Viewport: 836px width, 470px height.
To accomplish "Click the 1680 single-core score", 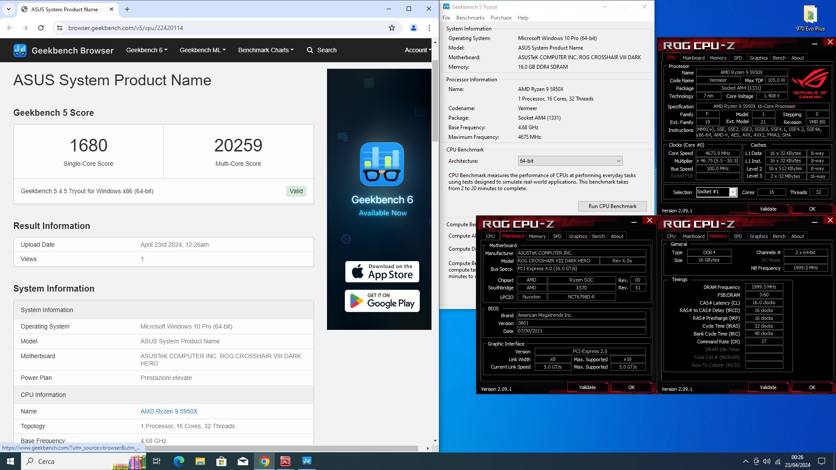I will tap(88, 145).
